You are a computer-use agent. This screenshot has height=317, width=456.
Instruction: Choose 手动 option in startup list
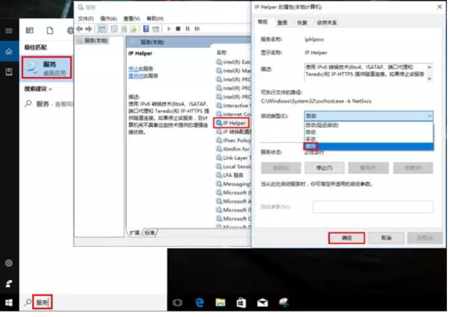pos(369,139)
